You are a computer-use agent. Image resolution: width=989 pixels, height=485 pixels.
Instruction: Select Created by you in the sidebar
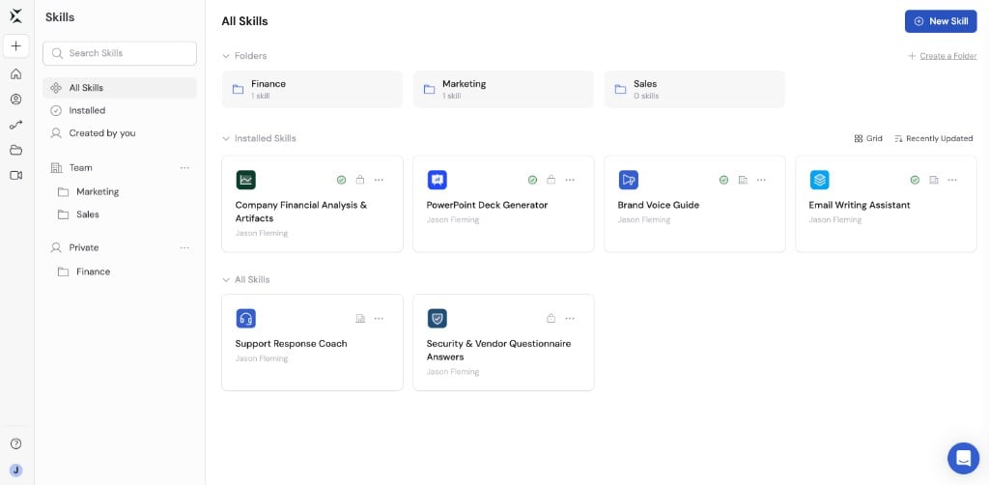point(120,133)
